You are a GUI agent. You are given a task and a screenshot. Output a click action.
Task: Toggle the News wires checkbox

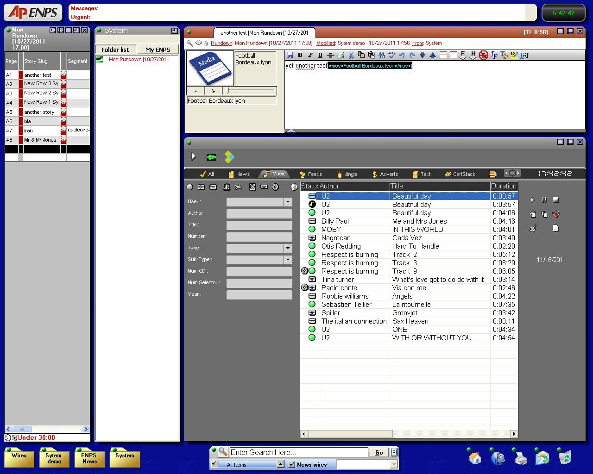[292, 464]
